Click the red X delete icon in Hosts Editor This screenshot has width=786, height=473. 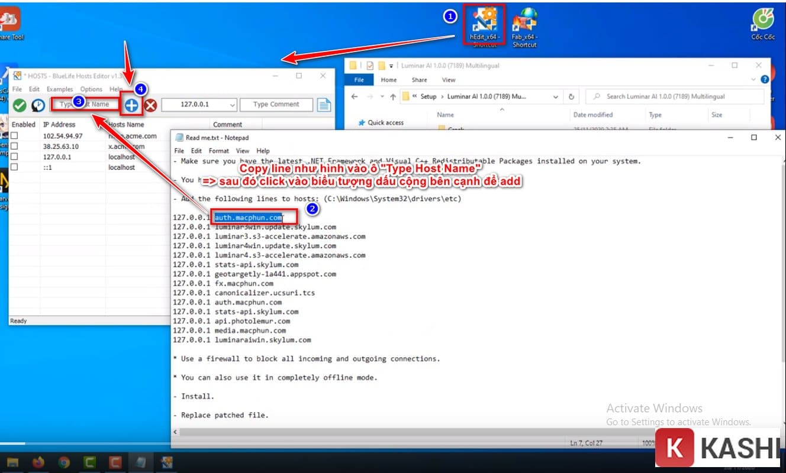tap(150, 105)
